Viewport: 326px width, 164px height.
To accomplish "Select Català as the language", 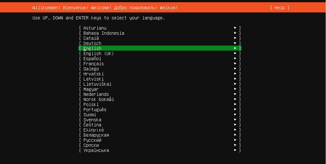I will click(91, 38).
